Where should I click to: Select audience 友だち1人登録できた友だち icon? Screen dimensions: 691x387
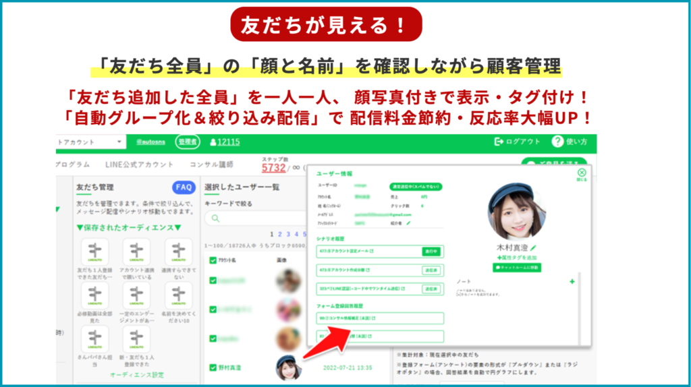click(x=94, y=252)
